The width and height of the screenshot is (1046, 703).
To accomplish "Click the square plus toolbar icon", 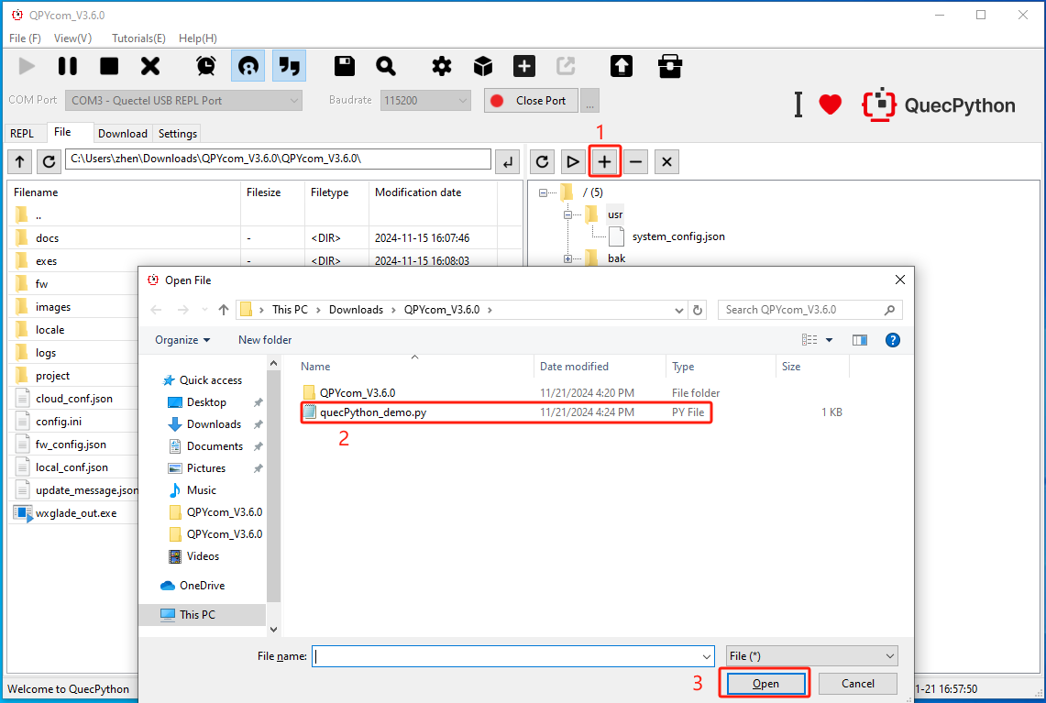I will coord(524,66).
